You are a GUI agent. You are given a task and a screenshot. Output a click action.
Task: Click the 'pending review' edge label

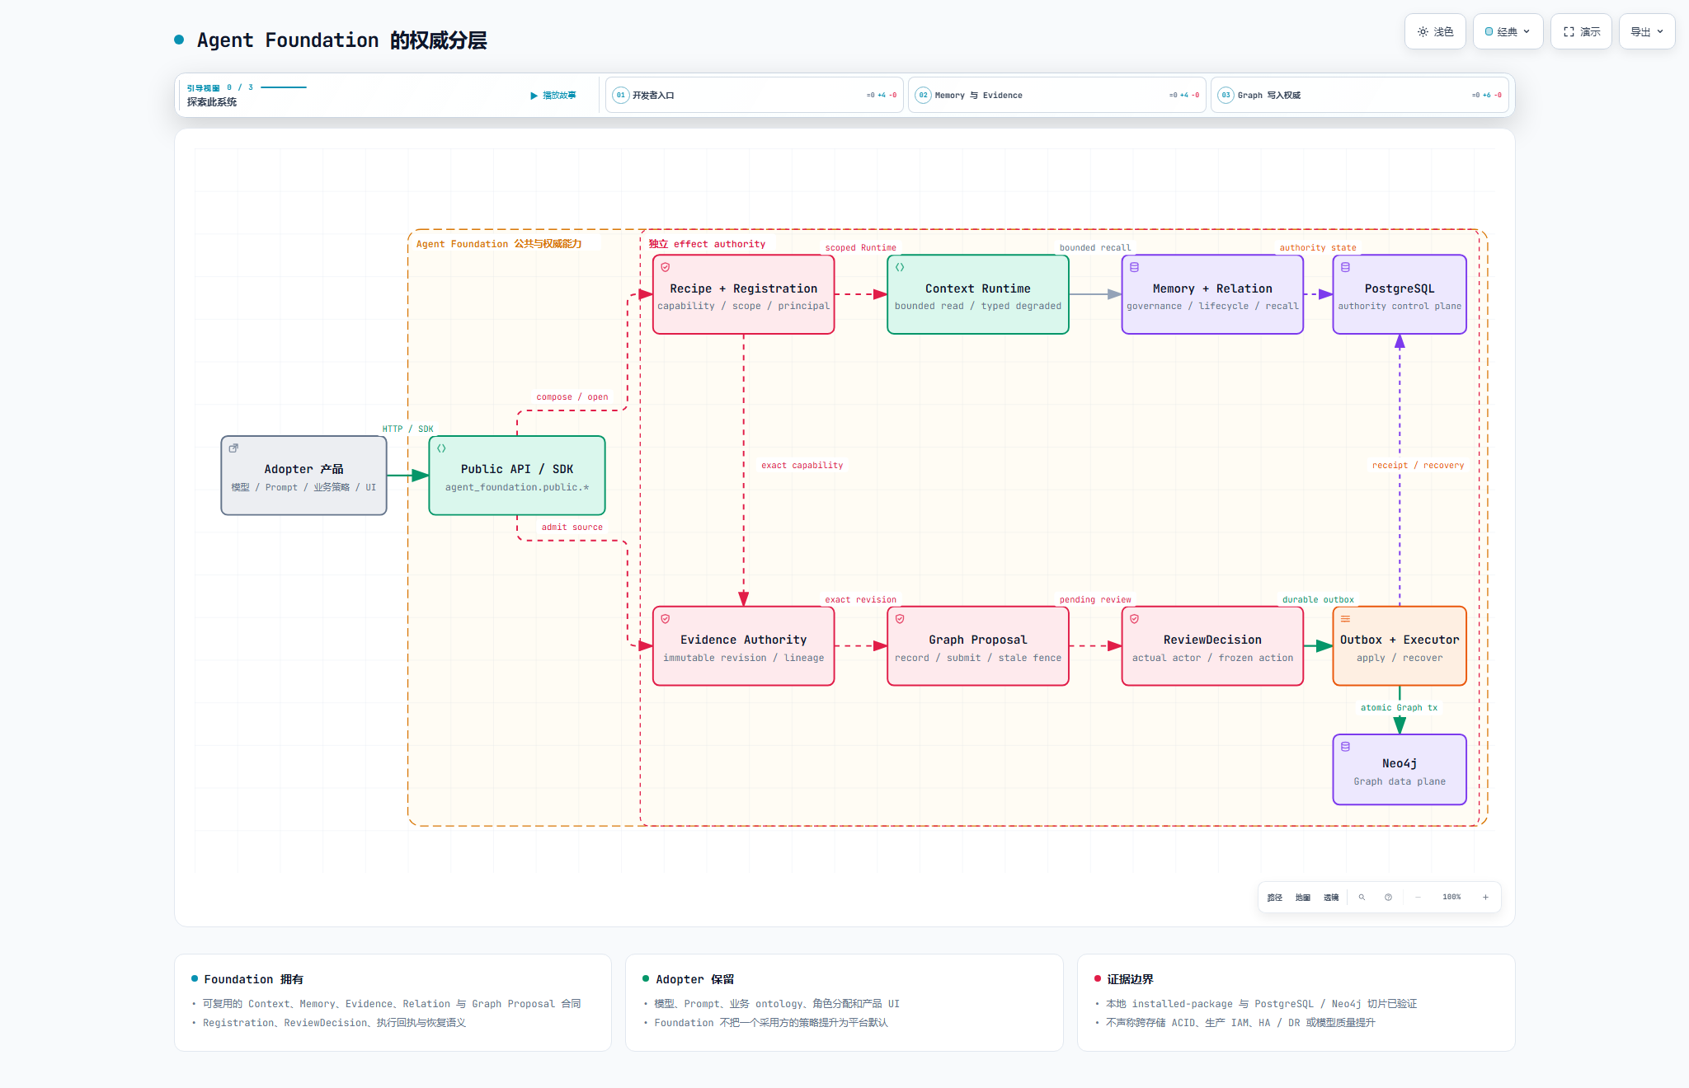[x=1095, y=600]
